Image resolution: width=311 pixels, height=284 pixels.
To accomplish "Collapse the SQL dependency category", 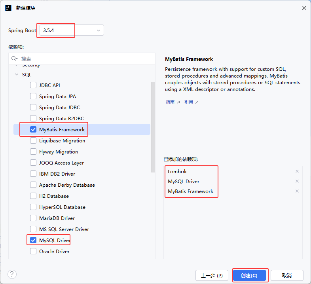I will (x=16, y=74).
